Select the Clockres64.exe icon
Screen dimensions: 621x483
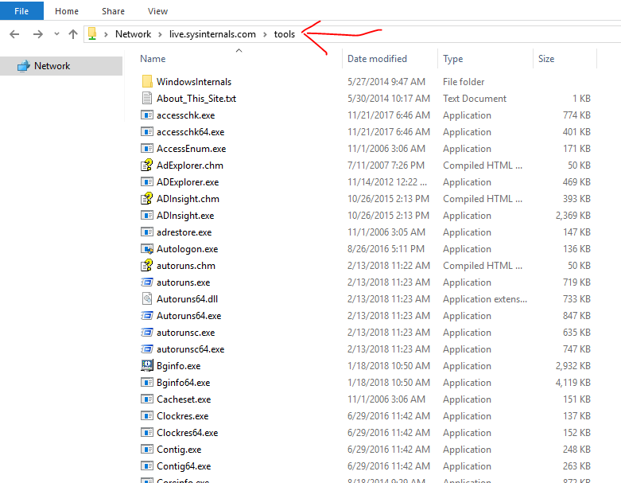147,432
